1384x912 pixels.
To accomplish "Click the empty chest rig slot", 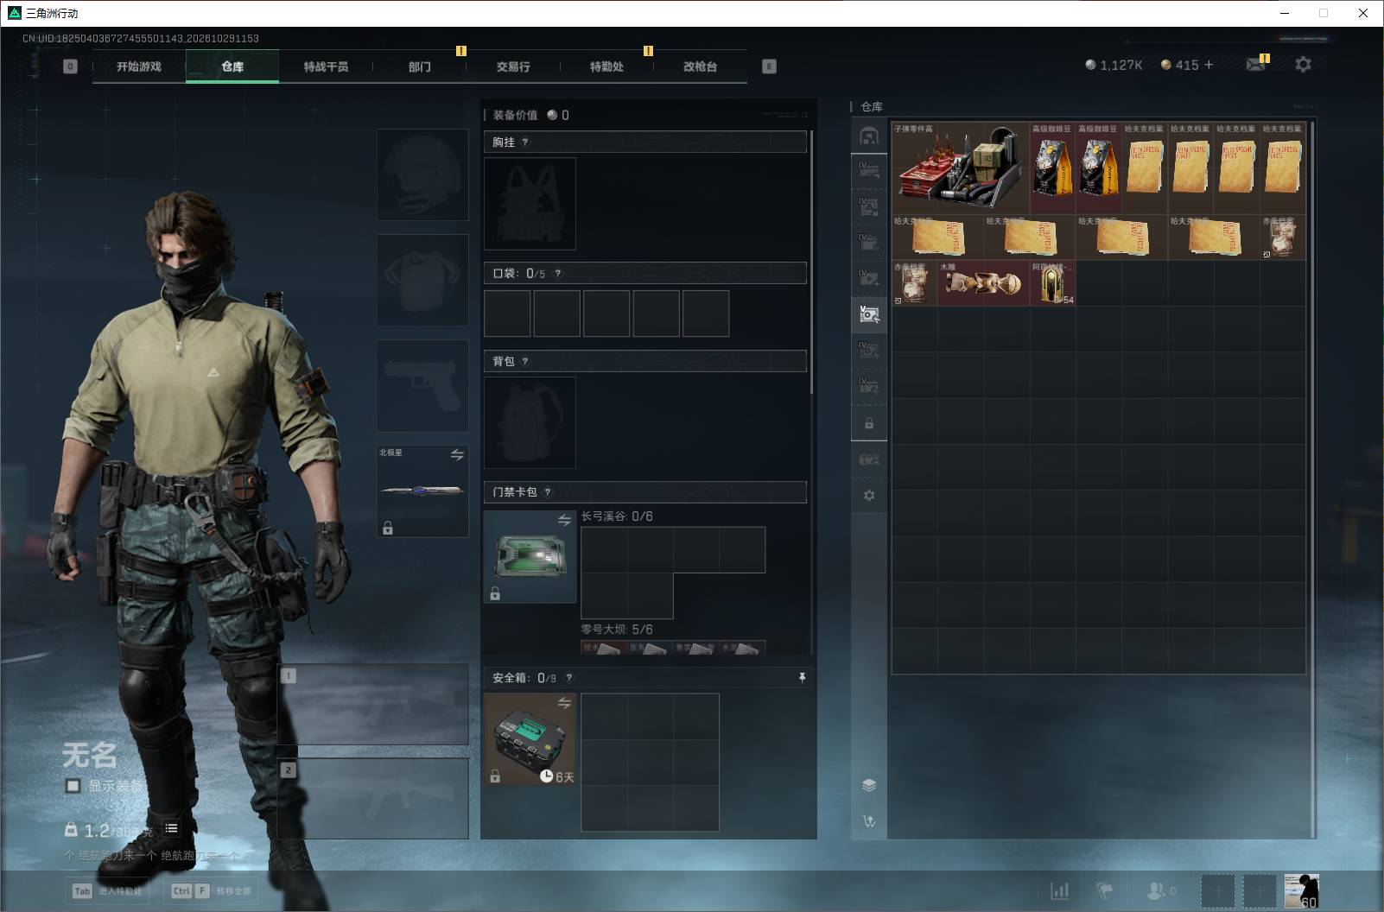I will [530, 204].
